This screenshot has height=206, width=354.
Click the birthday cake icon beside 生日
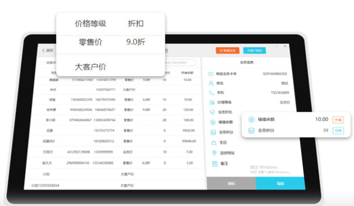click(x=214, y=143)
